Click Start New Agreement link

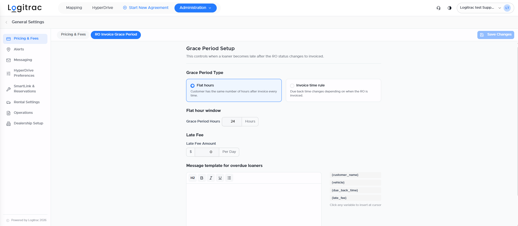(146, 8)
